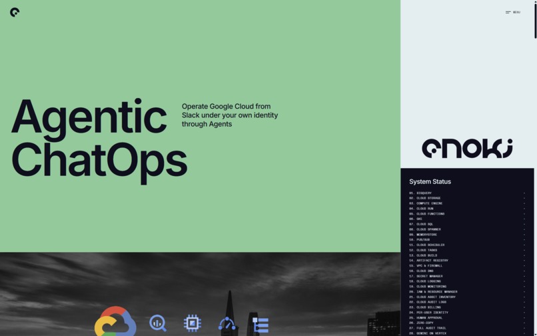Select the 09. MEMORYSTORE status row
This screenshot has width=537, height=336.
(467, 235)
